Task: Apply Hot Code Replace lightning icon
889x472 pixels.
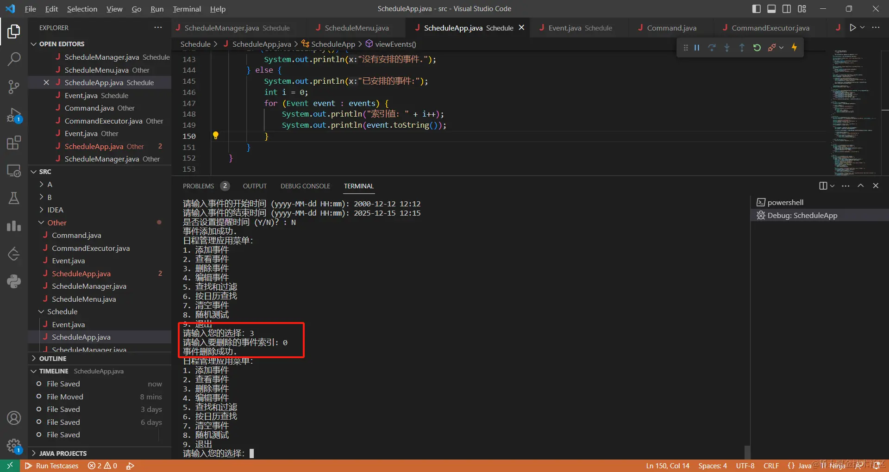Action: pos(795,48)
